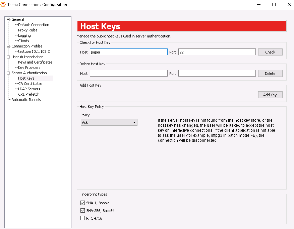This screenshot has width=294, height=229.
Task: Minimize the Tectia Connections Configuration window
Action: pyautogui.click(x=259, y=4)
